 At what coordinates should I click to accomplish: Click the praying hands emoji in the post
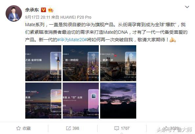coord(173,40)
